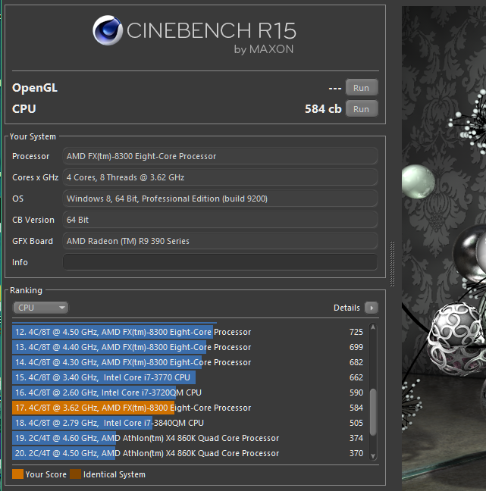
Task: Click the 584 cb CPU score
Action: tap(323, 108)
